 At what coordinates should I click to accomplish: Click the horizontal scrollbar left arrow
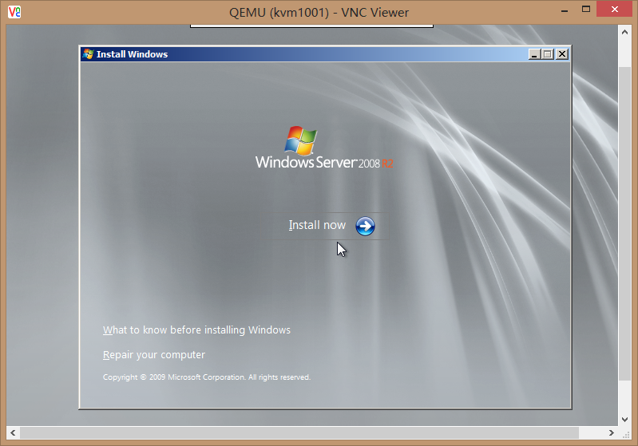tap(13, 432)
